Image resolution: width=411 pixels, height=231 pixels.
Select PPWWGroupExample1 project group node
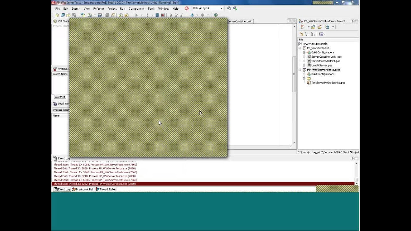315,44
